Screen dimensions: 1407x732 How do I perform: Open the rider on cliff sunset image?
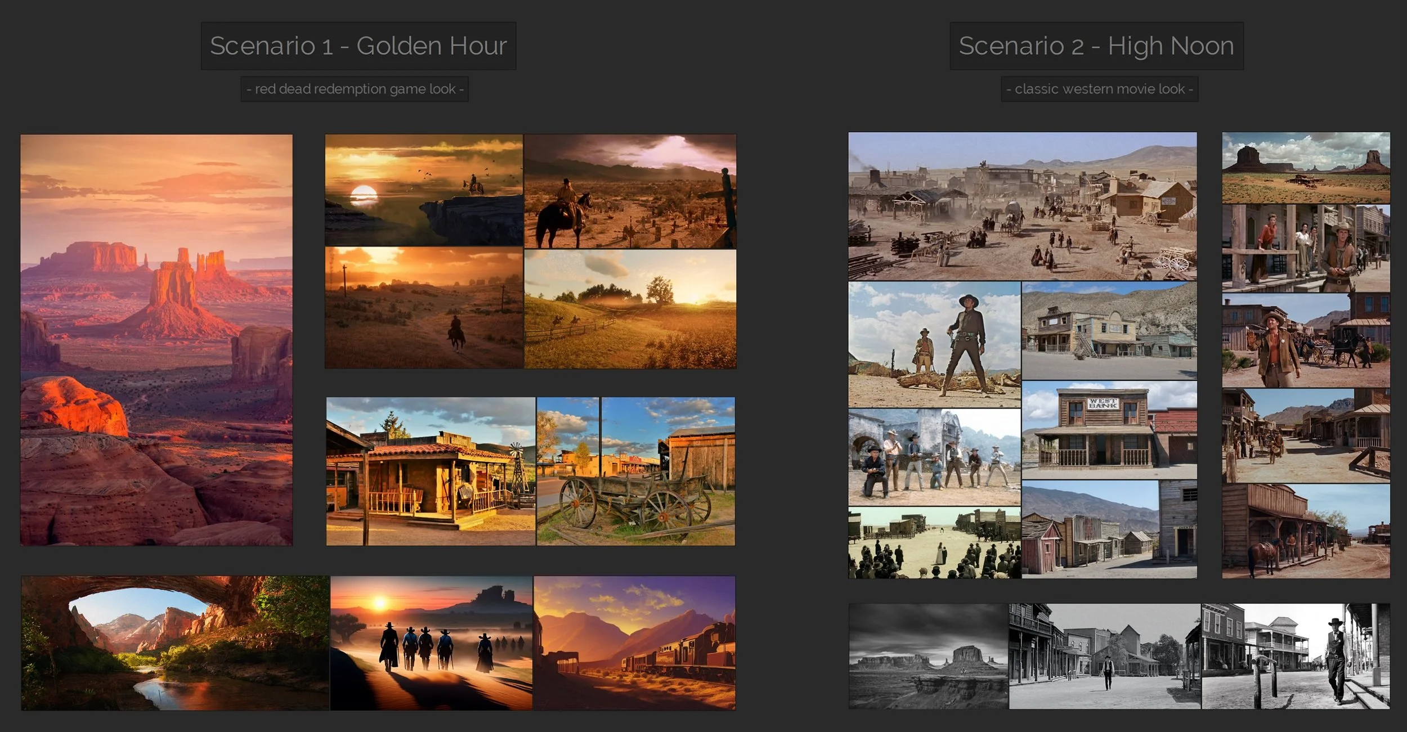coord(424,190)
